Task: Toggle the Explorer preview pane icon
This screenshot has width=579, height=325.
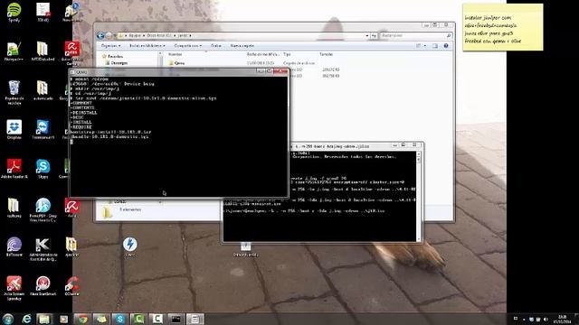Action: 435,46
